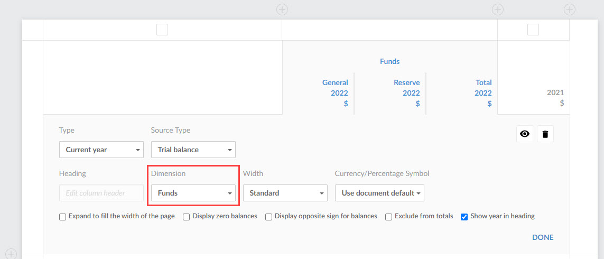Toggle Display opposite sign for balances
Image resolution: width=604 pixels, height=259 pixels.
tap(269, 217)
